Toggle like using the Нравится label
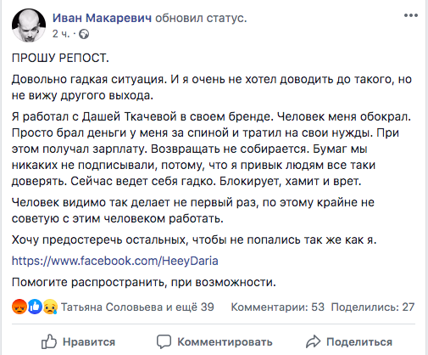 click(x=89, y=342)
